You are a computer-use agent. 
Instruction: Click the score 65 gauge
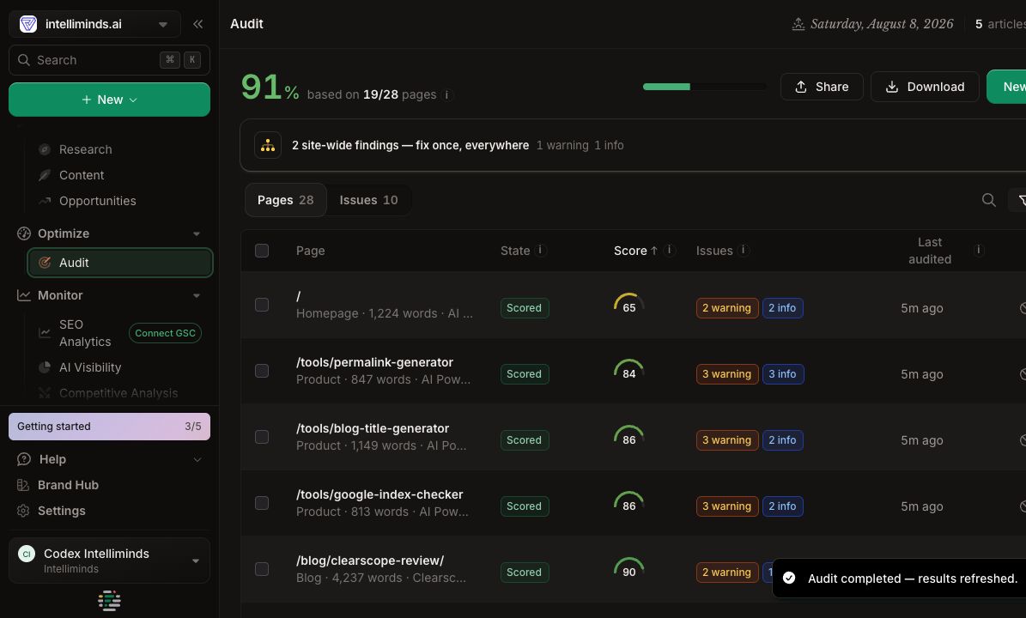[x=628, y=305]
